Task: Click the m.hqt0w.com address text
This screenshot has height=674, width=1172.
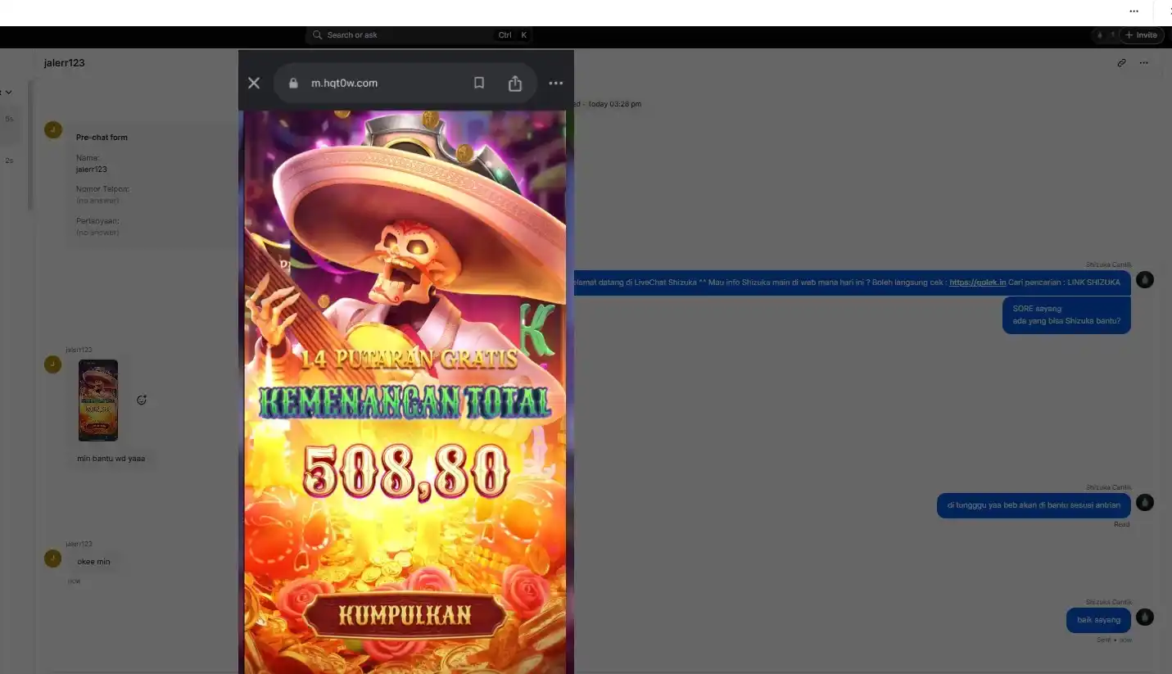Action: point(344,83)
